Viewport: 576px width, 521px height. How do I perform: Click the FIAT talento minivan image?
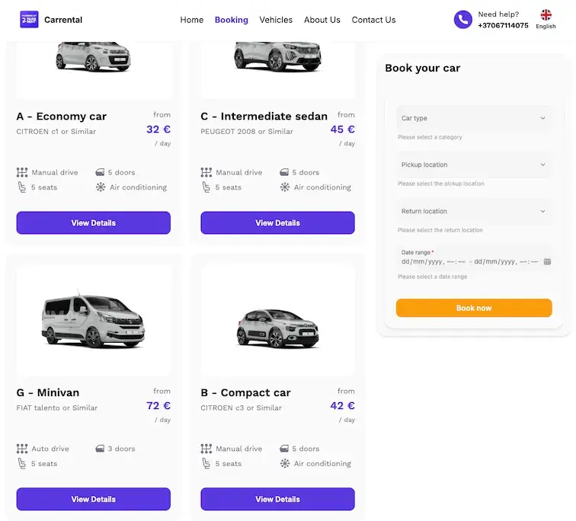(93, 319)
